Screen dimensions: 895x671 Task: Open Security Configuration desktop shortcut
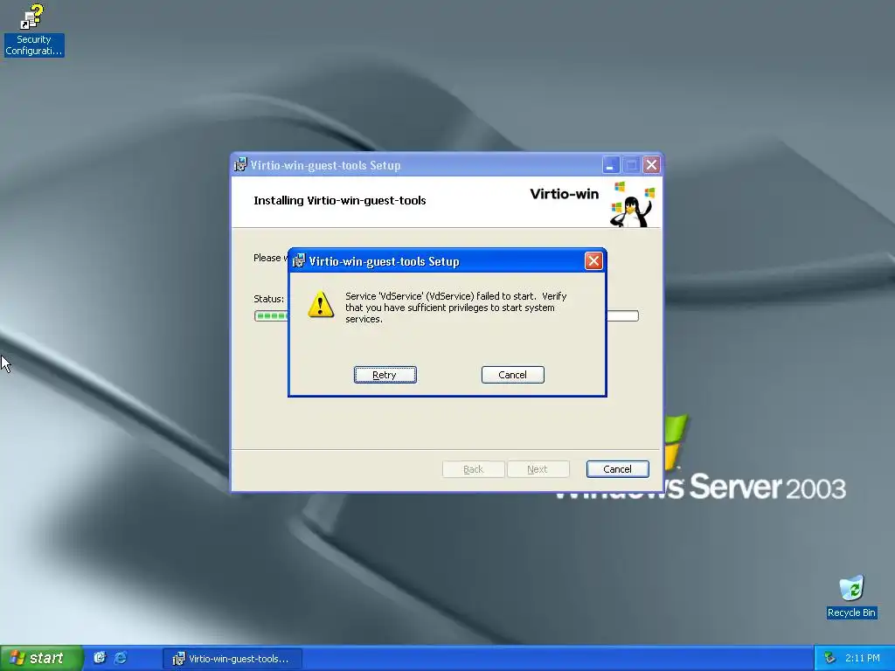point(34,30)
